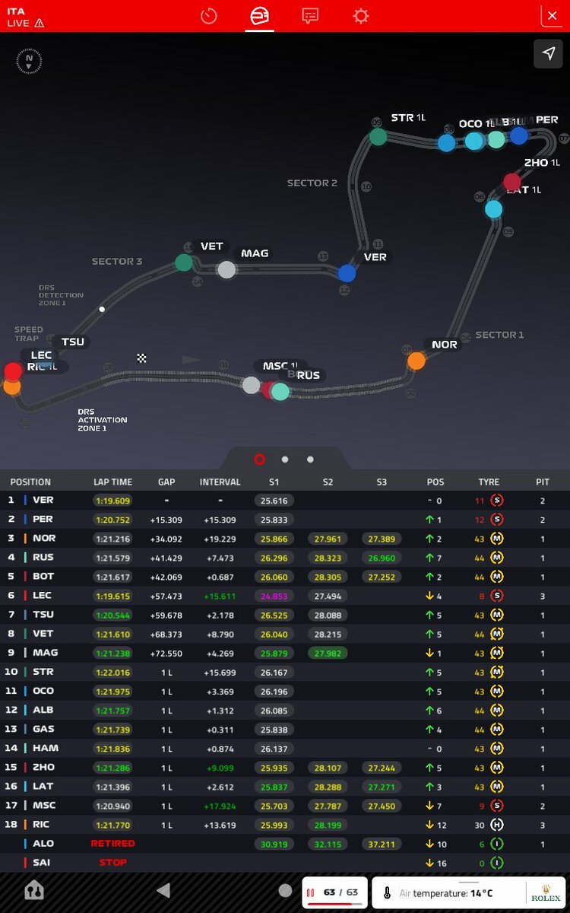Sort by LAP TIME column header
This screenshot has width=570, height=913.
coord(112,482)
